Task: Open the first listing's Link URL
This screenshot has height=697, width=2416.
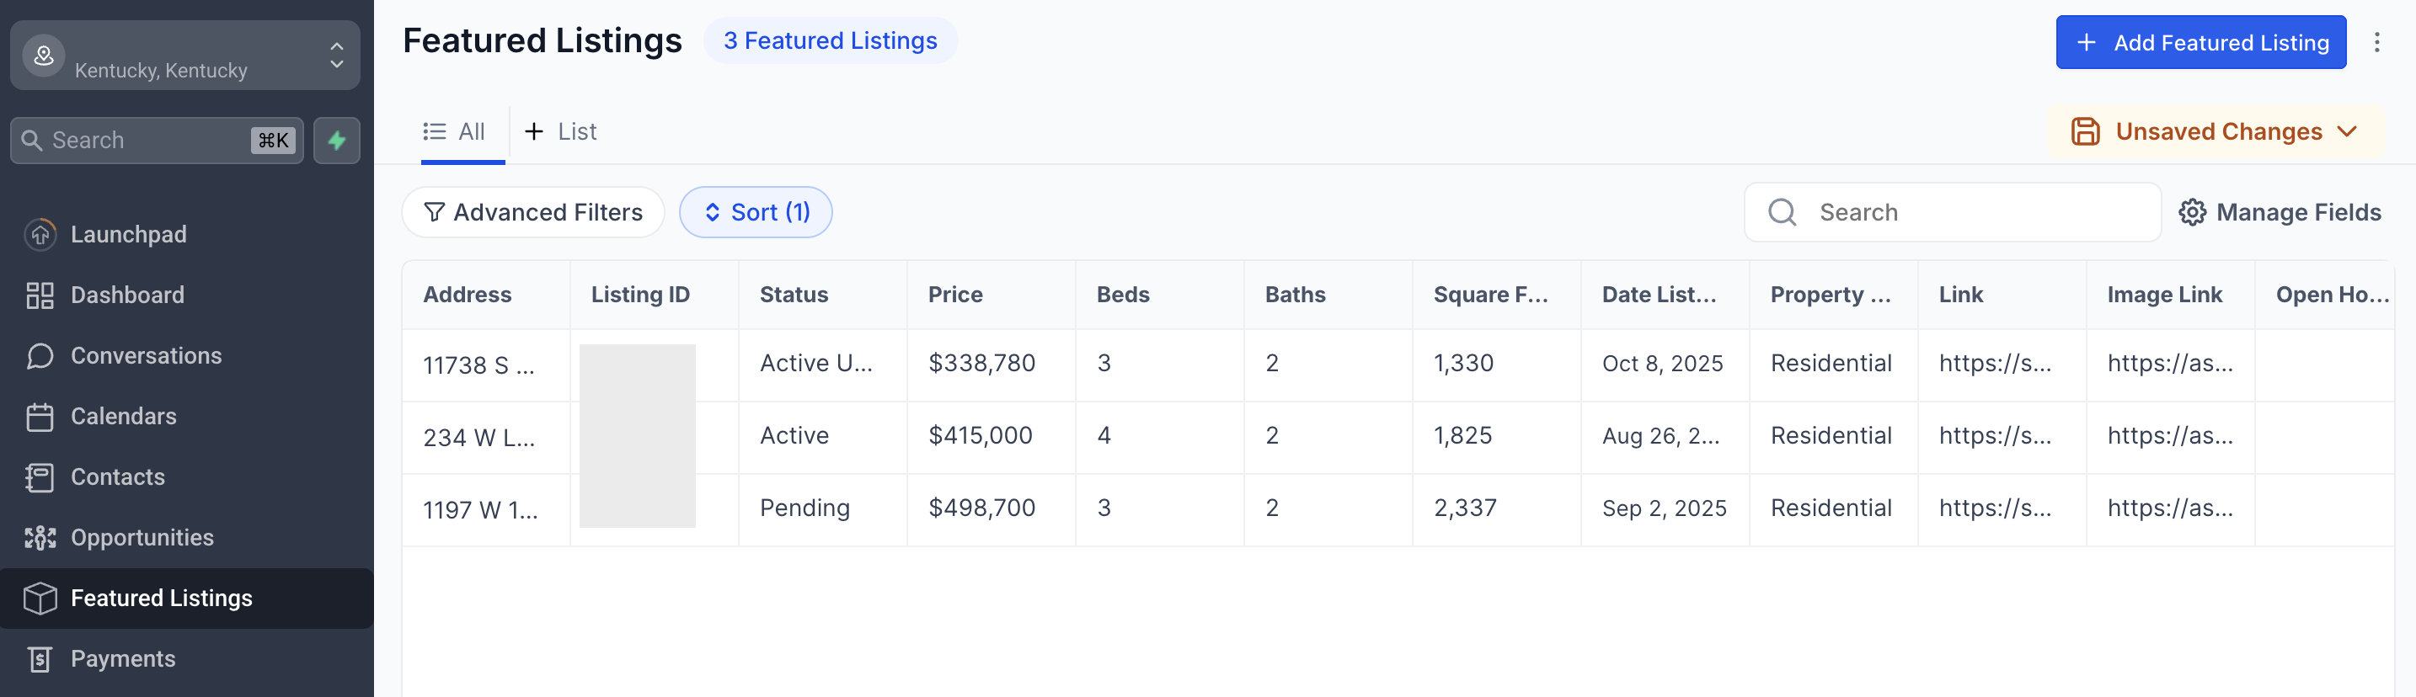Action: click(1994, 364)
